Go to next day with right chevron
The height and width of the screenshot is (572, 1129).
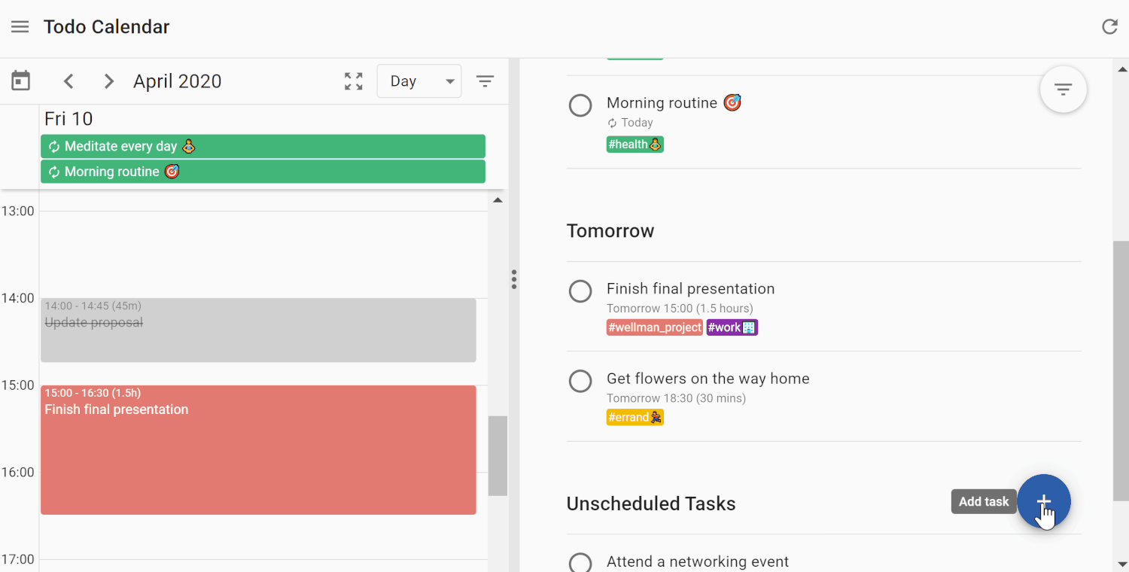pyautogui.click(x=109, y=81)
